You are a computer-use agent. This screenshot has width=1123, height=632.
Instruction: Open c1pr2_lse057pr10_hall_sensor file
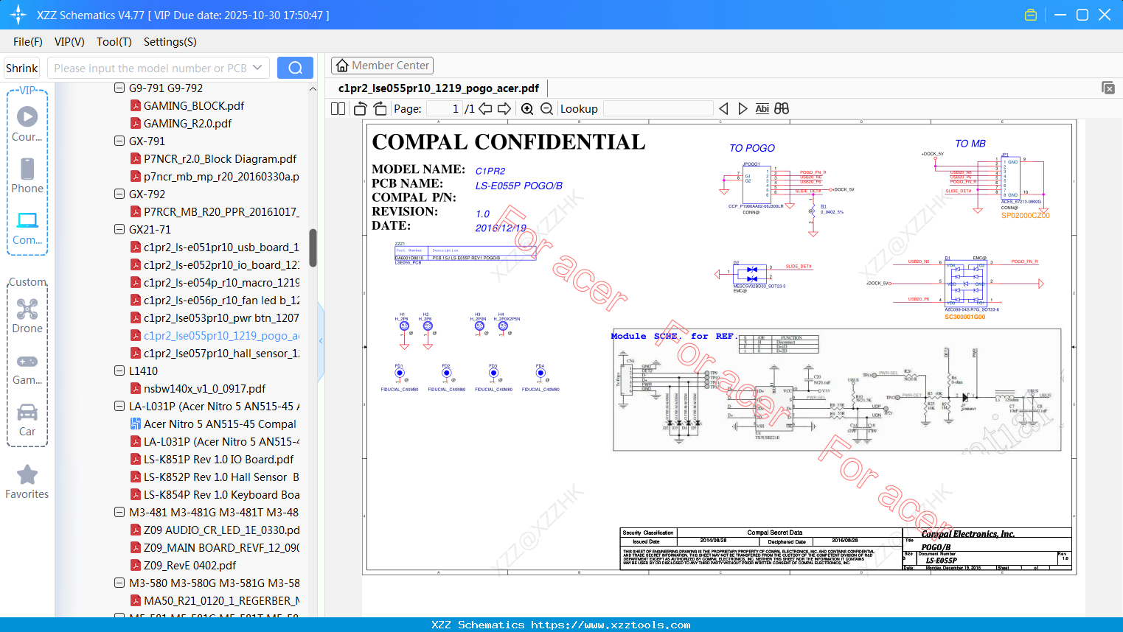click(221, 353)
